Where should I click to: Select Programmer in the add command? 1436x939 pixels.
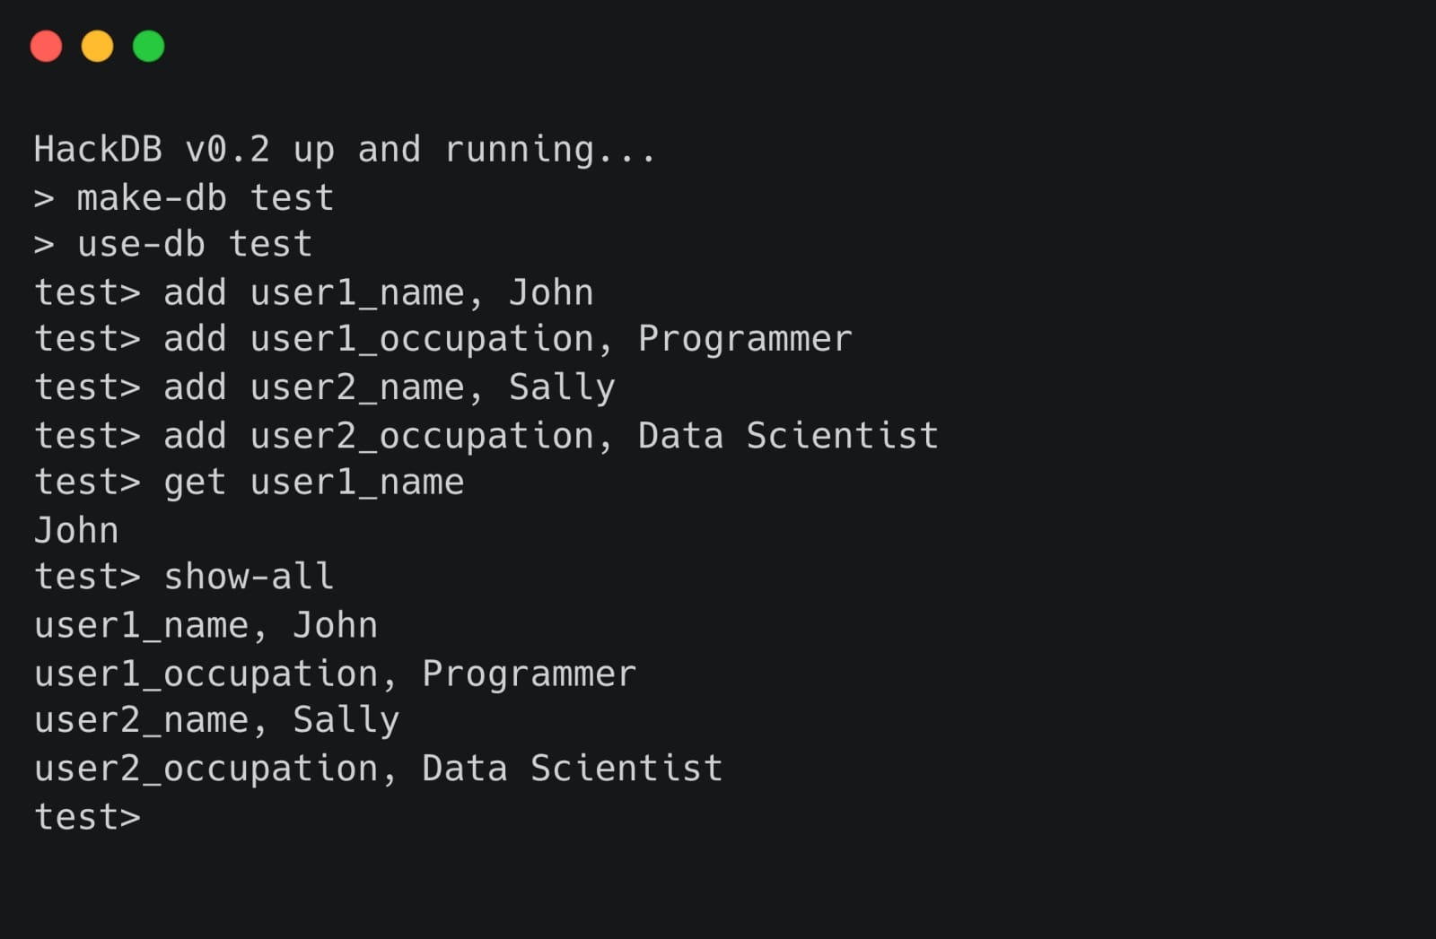[x=744, y=338]
